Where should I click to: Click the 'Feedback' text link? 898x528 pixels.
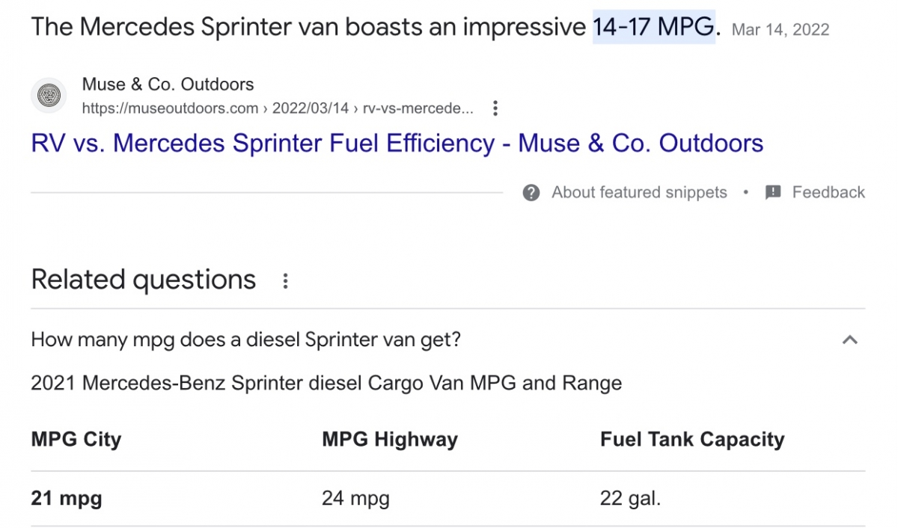coord(828,193)
